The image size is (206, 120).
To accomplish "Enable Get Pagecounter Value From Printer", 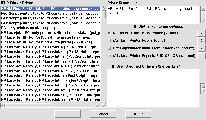I will click(x=109, y=48).
